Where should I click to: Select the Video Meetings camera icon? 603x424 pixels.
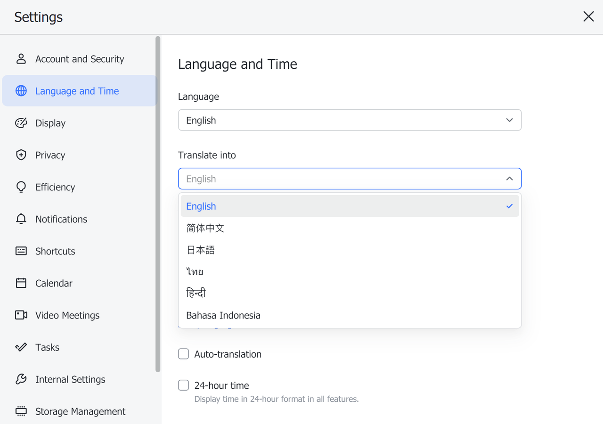tap(21, 315)
